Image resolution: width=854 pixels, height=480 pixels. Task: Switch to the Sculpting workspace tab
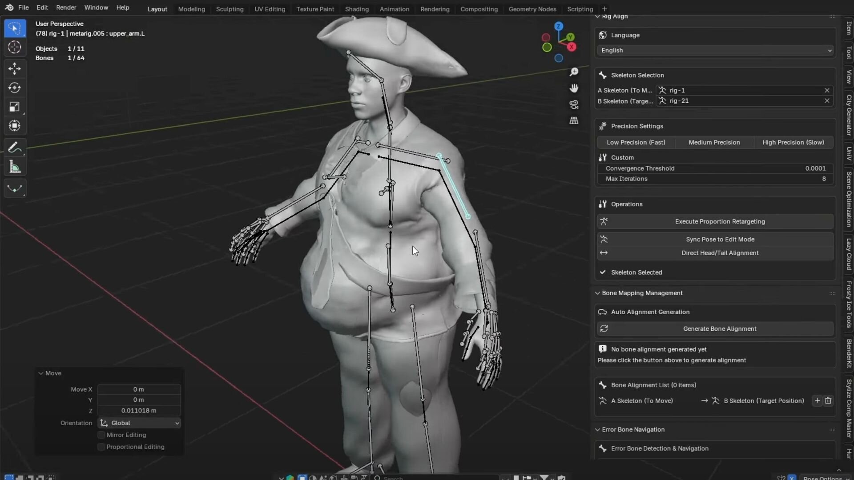pos(230,9)
